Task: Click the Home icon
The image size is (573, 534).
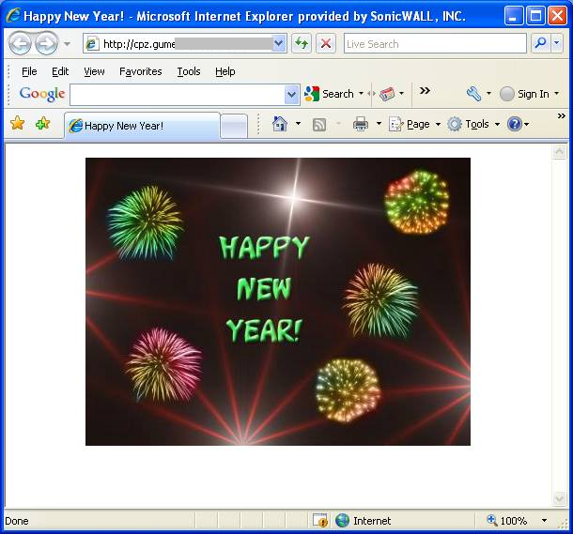Action: click(280, 124)
